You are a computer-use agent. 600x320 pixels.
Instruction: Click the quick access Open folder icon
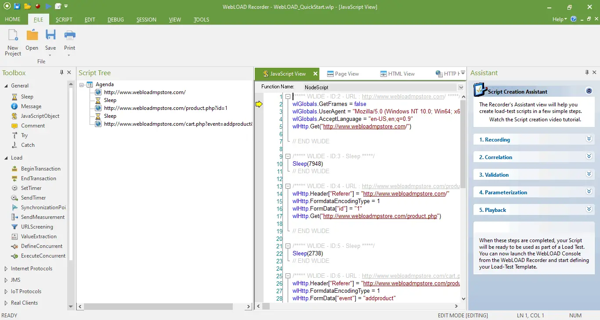27,6
